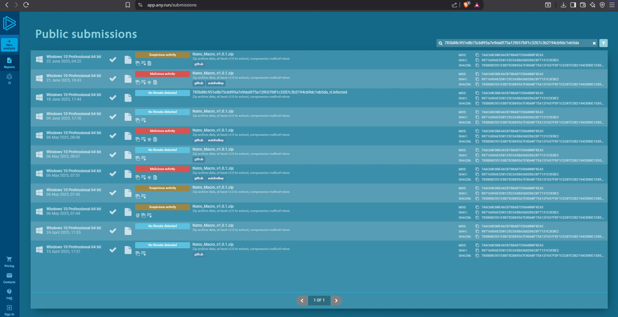The width and height of the screenshot is (618, 317).
Task: Open Natro_Macro_v1.0.1.zip from 22 June 04:22
Action: pos(213,54)
